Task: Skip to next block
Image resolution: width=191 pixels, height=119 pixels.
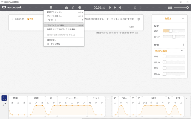Action: (x=120, y=7)
